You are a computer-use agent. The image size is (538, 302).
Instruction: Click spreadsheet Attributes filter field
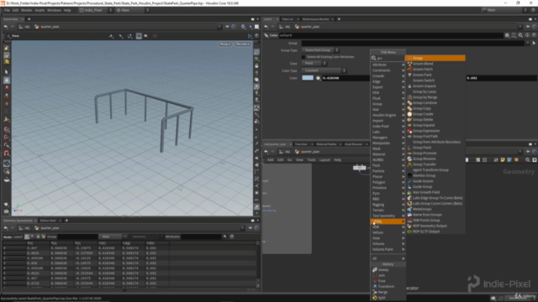[201, 237]
